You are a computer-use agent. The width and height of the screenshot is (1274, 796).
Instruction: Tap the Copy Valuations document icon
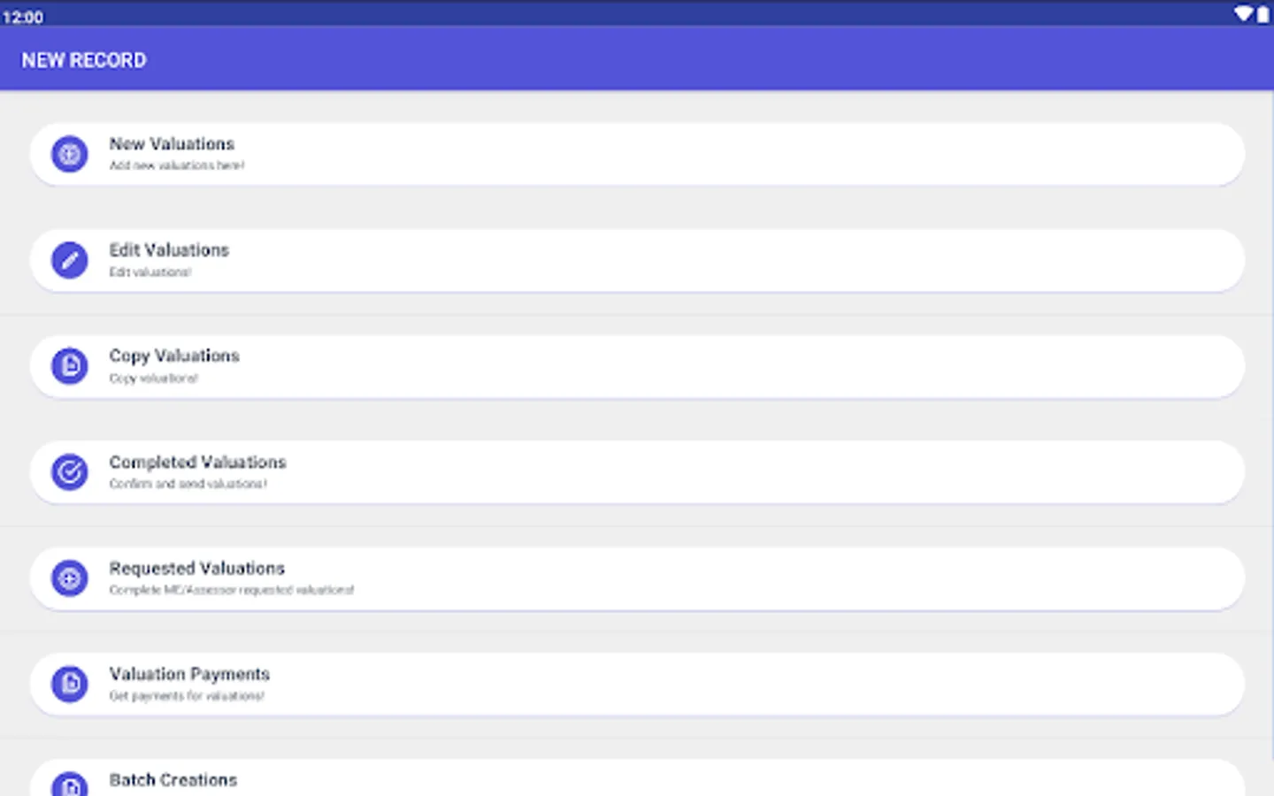69,366
